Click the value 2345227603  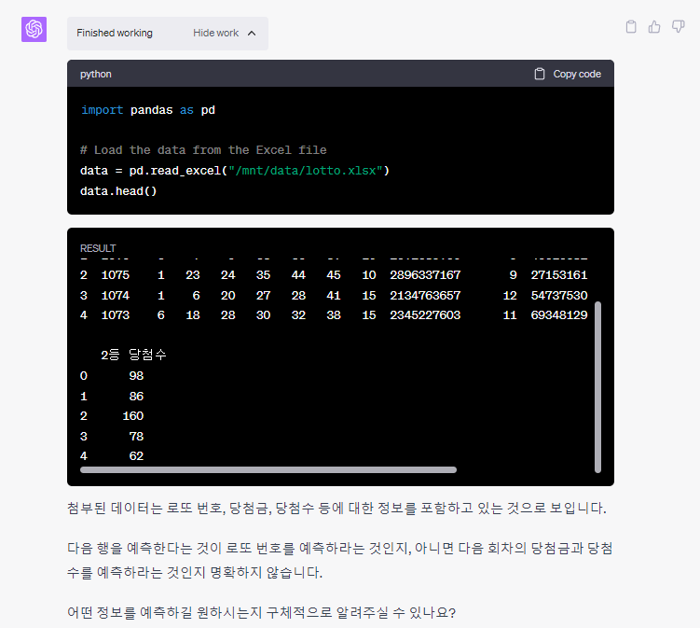coord(425,315)
